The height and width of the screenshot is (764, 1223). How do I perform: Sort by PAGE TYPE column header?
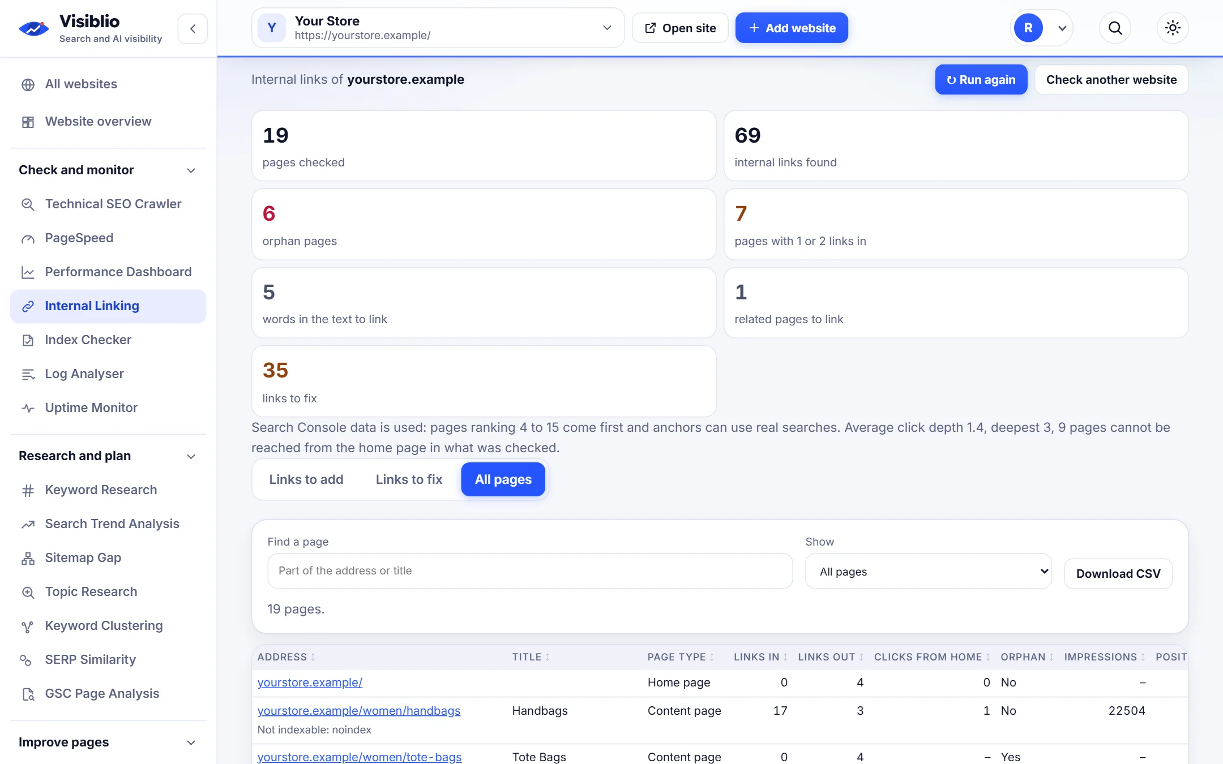681,657
